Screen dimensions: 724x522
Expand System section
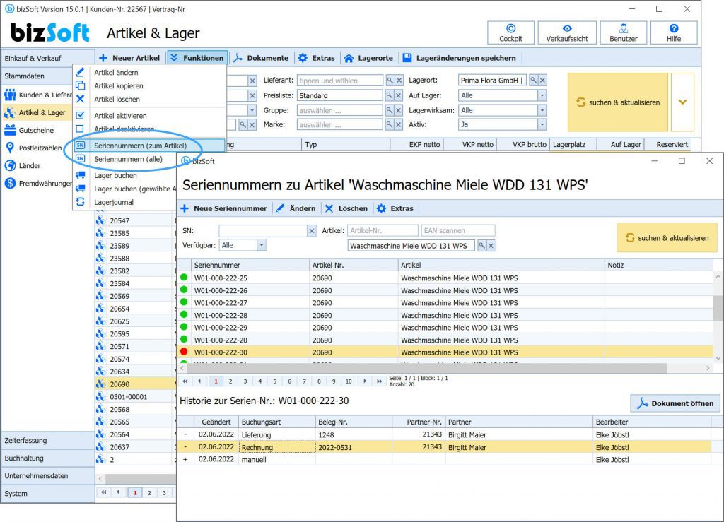pos(48,494)
